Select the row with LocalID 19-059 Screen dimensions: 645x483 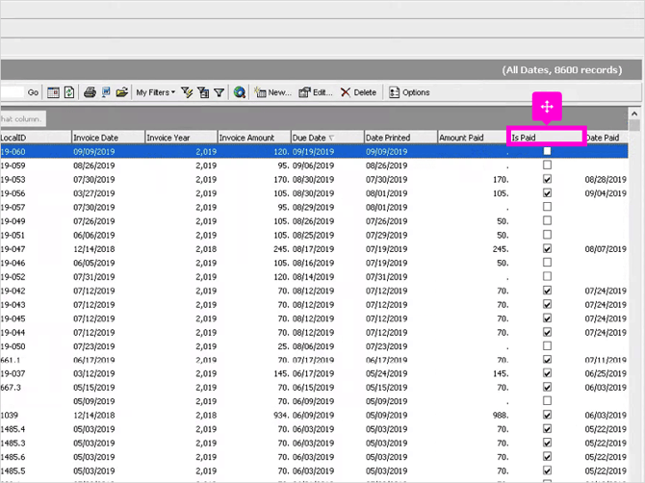click(x=314, y=165)
